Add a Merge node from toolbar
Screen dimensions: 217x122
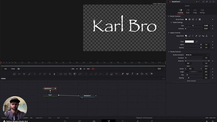pyautogui.click(x=61, y=74)
